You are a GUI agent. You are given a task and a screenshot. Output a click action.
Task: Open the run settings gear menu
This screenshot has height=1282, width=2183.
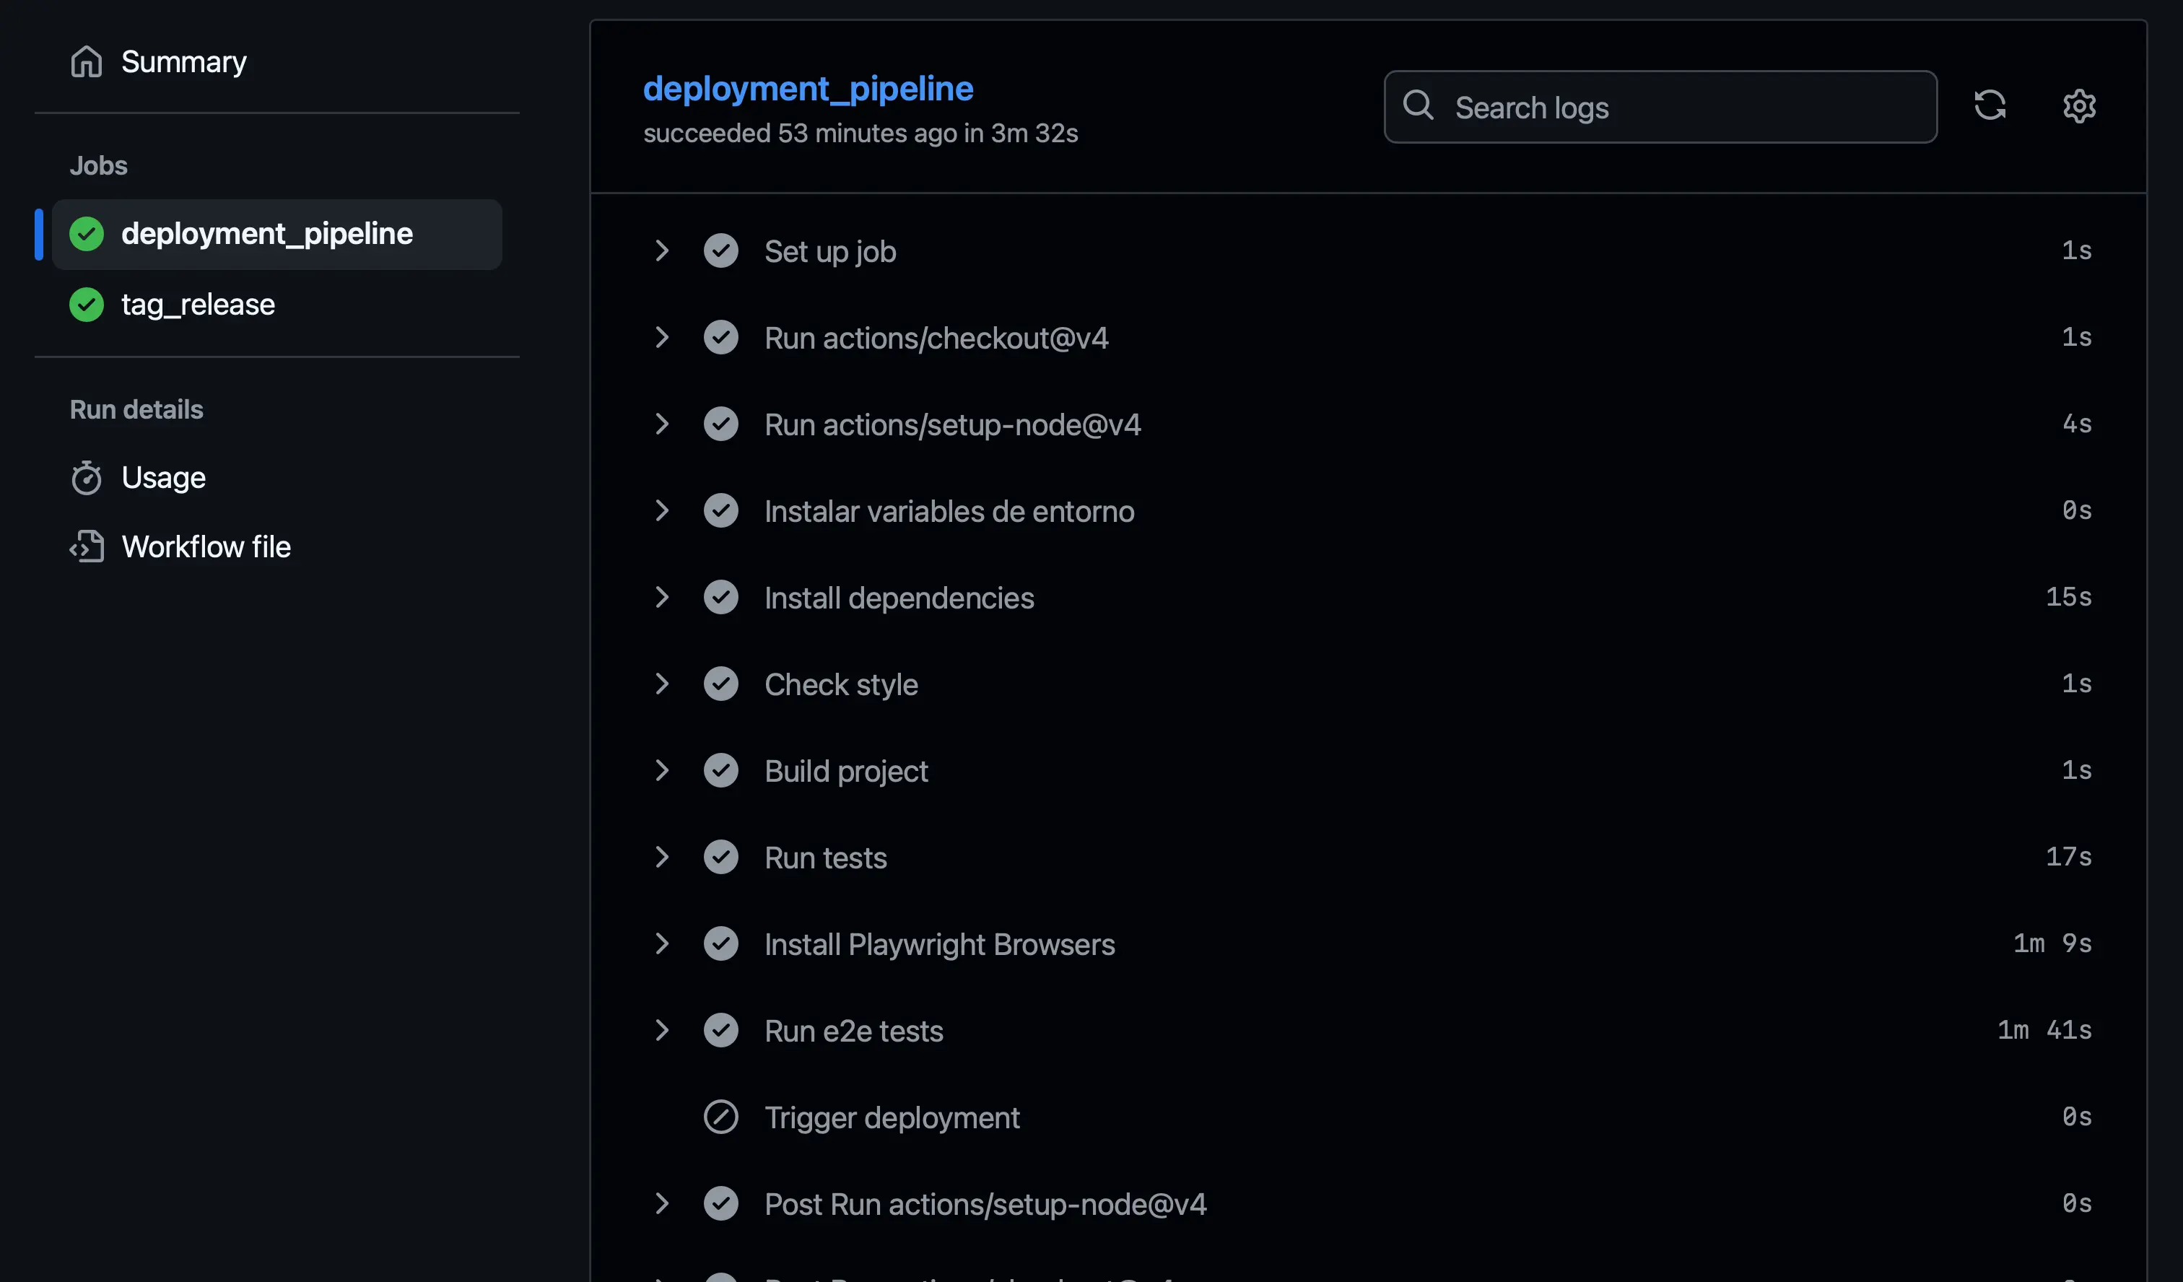click(2079, 105)
